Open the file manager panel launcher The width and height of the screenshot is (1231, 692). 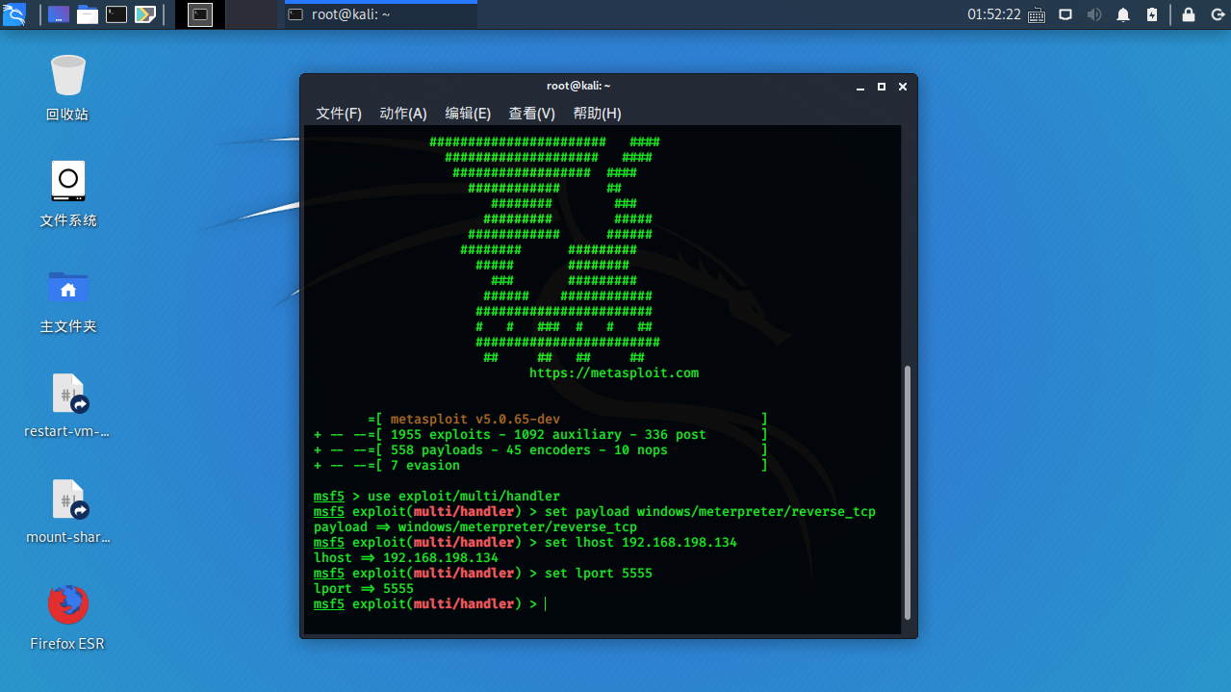coord(88,14)
